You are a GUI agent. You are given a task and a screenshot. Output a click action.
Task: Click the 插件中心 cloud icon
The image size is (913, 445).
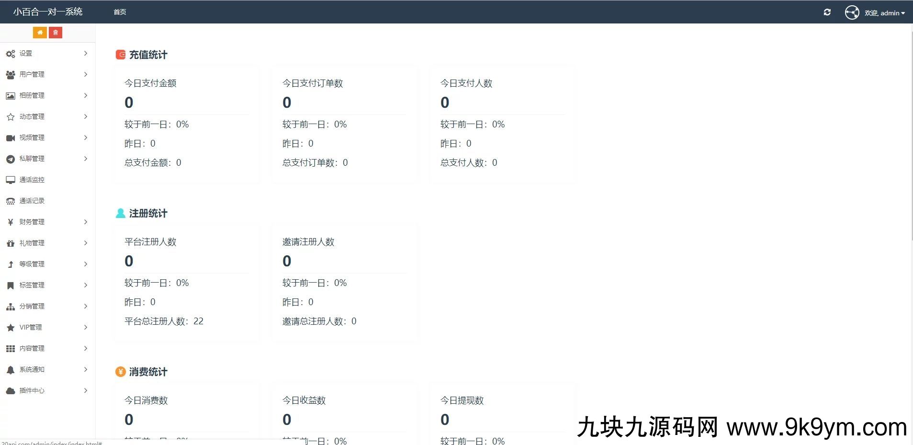pyautogui.click(x=11, y=390)
